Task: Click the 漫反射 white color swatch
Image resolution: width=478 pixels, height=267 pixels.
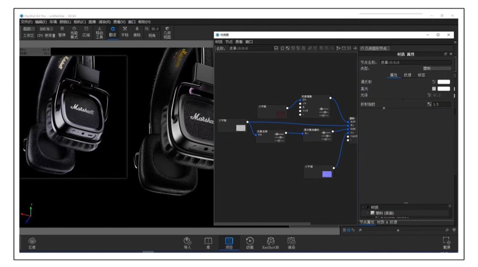Action: (x=443, y=82)
